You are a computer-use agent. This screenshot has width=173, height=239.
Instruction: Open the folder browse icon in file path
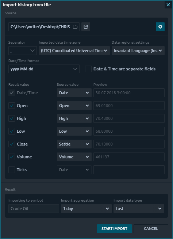pyautogui.click(x=75, y=27)
